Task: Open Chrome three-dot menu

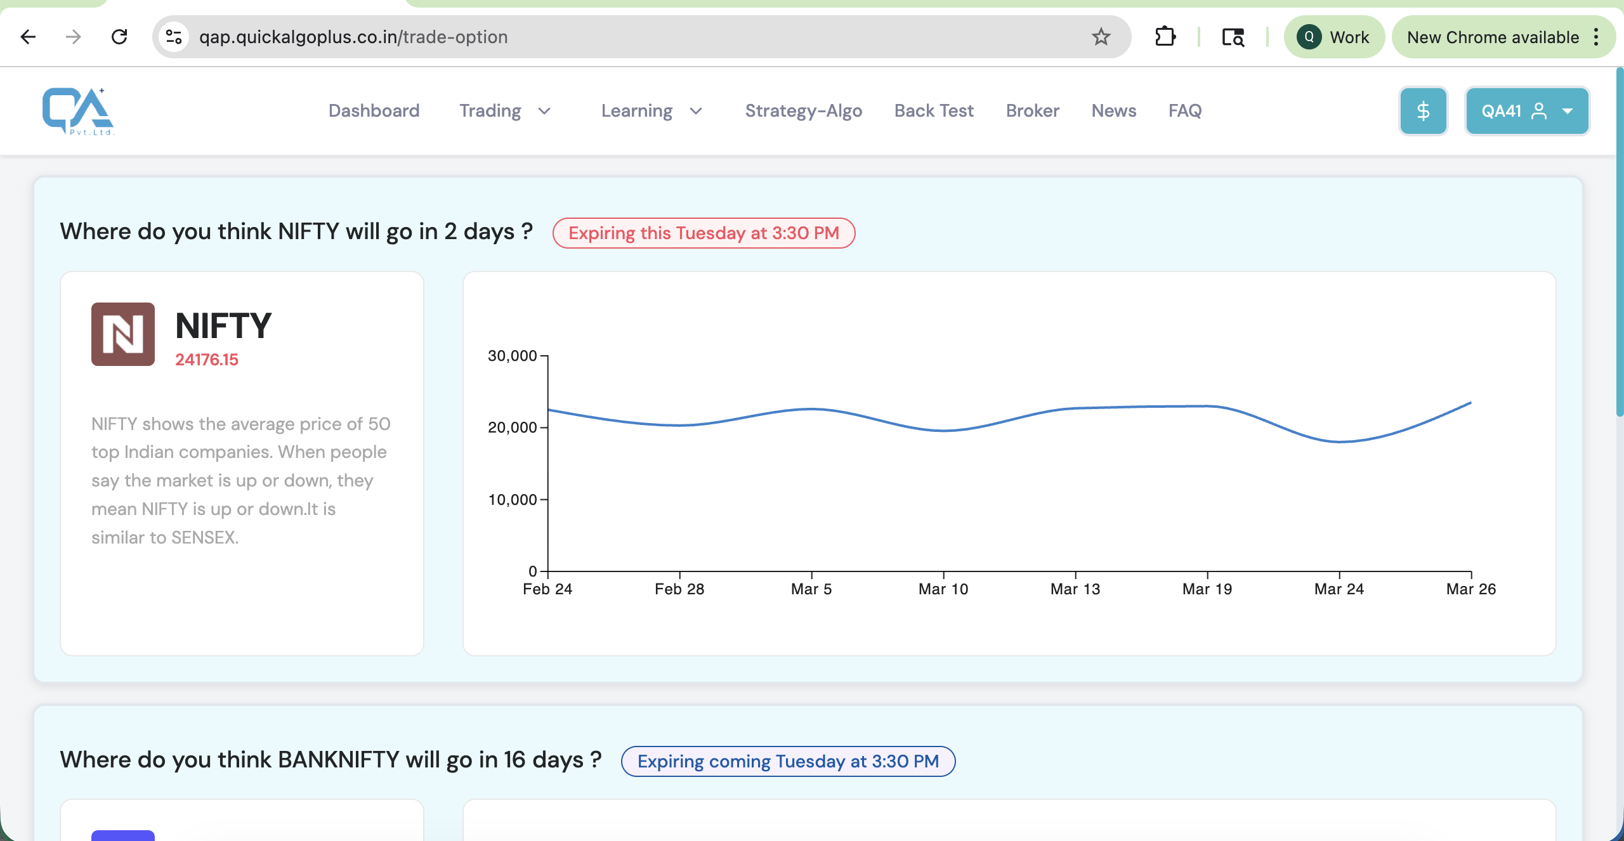Action: tap(1596, 37)
